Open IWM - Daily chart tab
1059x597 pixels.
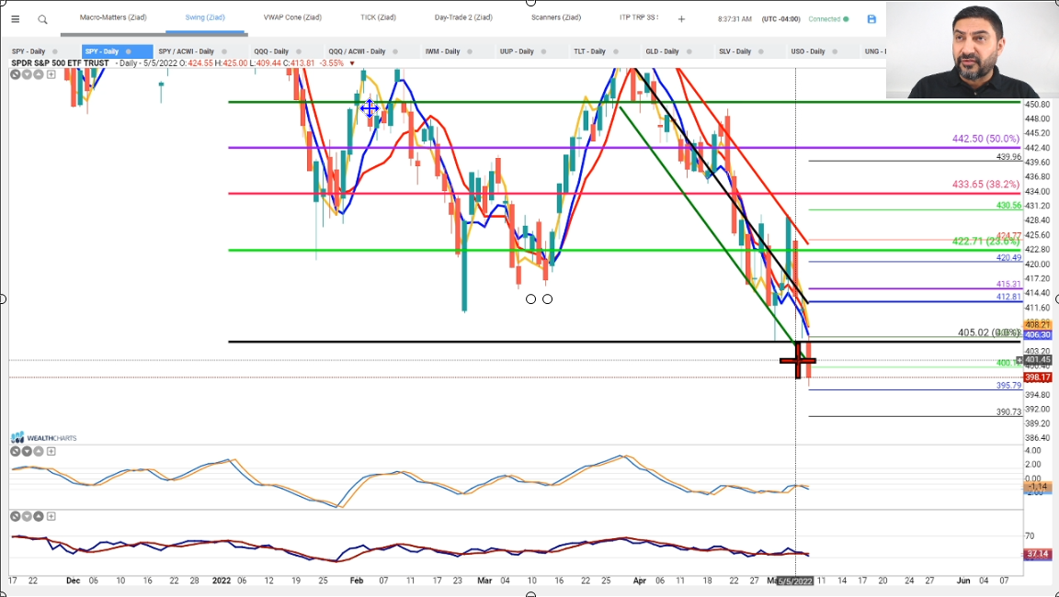point(442,51)
